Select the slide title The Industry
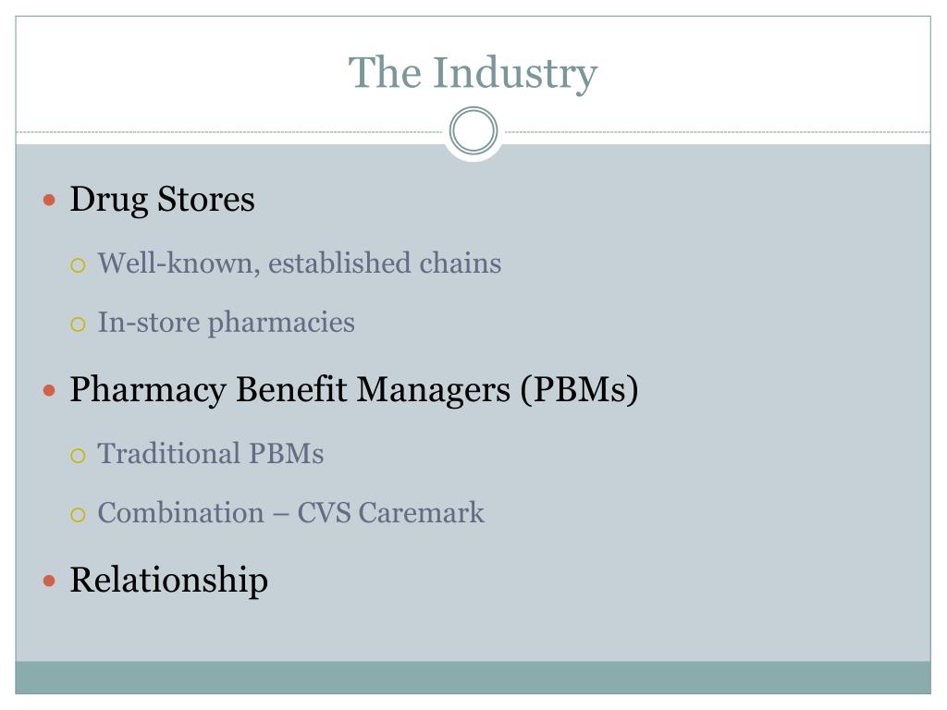Screen dimensions: 947x710 tap(473, 73)
